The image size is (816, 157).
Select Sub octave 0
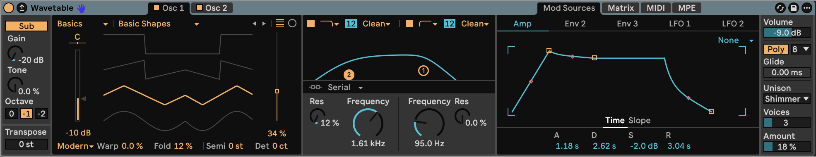(x=12, y=114)
